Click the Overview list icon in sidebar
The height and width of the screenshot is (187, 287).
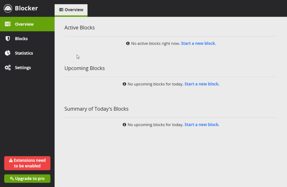pos(8,24)
